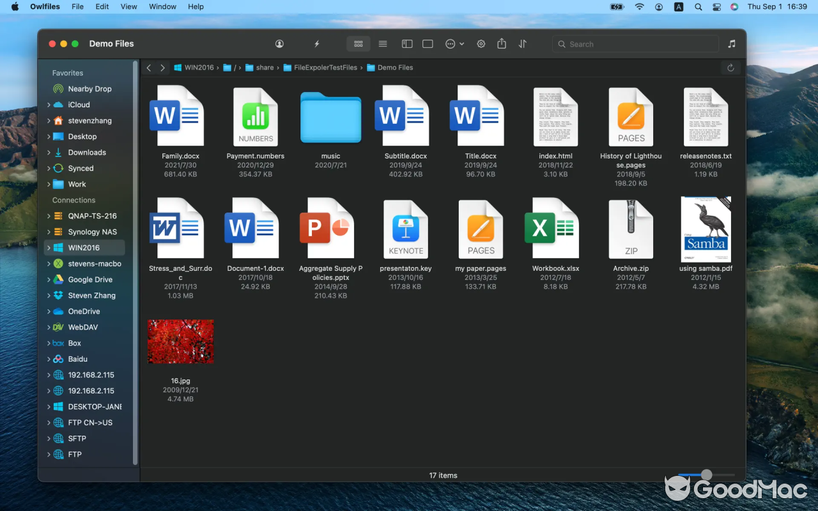Open the Share icon in the toolbar
This screenshot has height=511, width=818.
(x=502, y=43)
